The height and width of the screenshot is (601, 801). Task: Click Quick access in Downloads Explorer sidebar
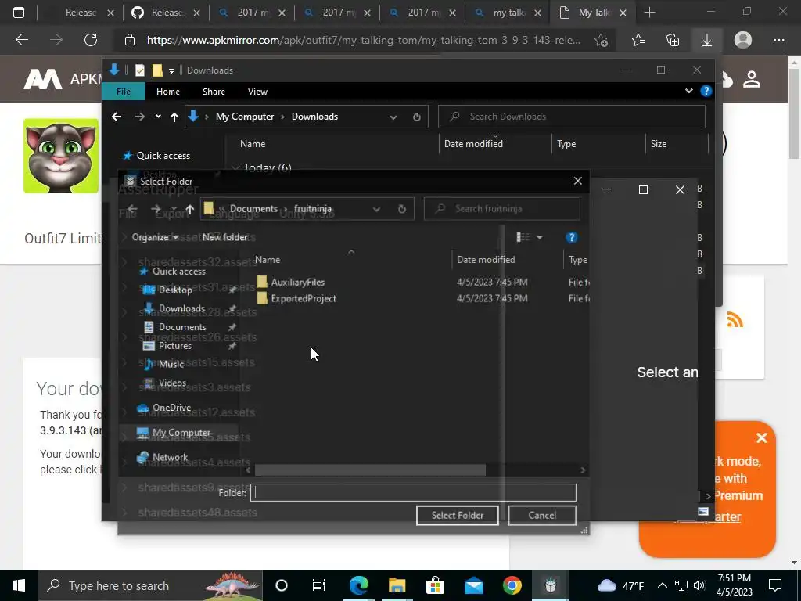coord(163,156)
